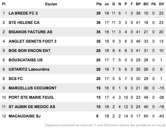The width and height of the screenshot is (166, 129).
Task: Select BOE BON ENCON ENT team
Action: (x=29, y=51)
